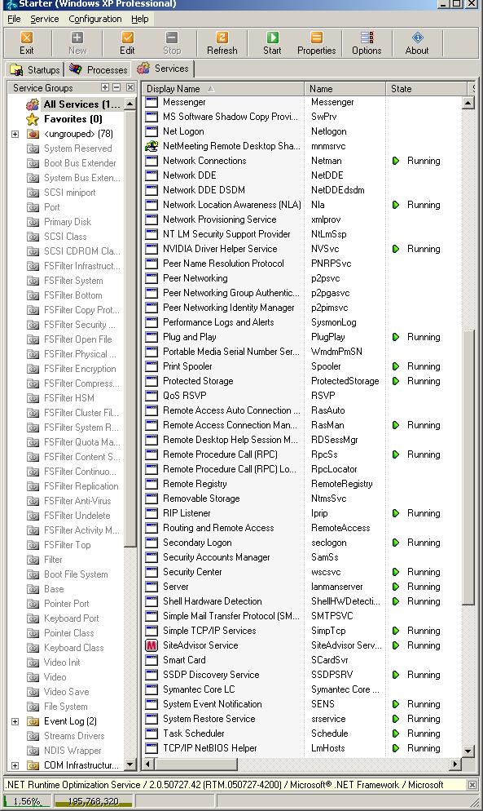Screen dimensions: 483x811
Task: Click the Refresh toolbar icon
Action: pyautogui.click(x=222, y=43)
